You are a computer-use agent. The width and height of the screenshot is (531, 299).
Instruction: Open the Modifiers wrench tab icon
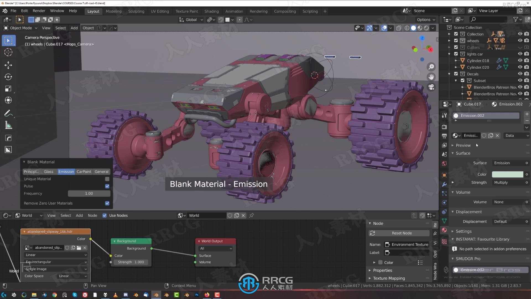coord(444,184)
